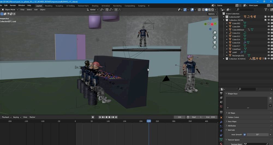The width and height of the screenshot is (273, 145).
Task: Switch perspective/orthographic with the grid icon
Action: (215, 47)
